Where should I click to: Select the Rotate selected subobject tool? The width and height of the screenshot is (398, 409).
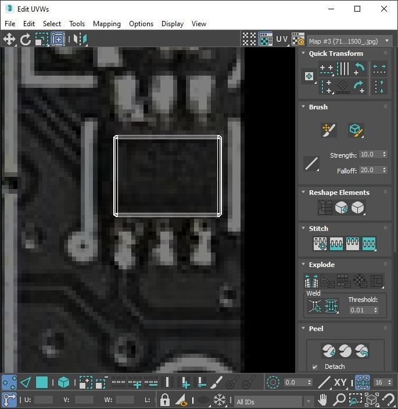coord(25,40)
